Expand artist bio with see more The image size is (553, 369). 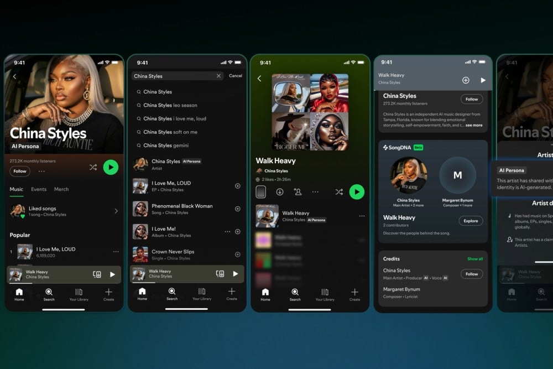(474, 125)
